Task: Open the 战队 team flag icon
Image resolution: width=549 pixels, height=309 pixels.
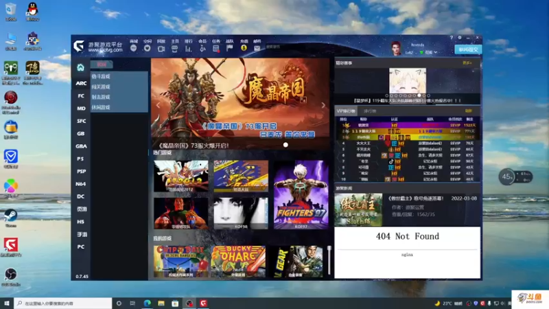Action: pos(230,48)
